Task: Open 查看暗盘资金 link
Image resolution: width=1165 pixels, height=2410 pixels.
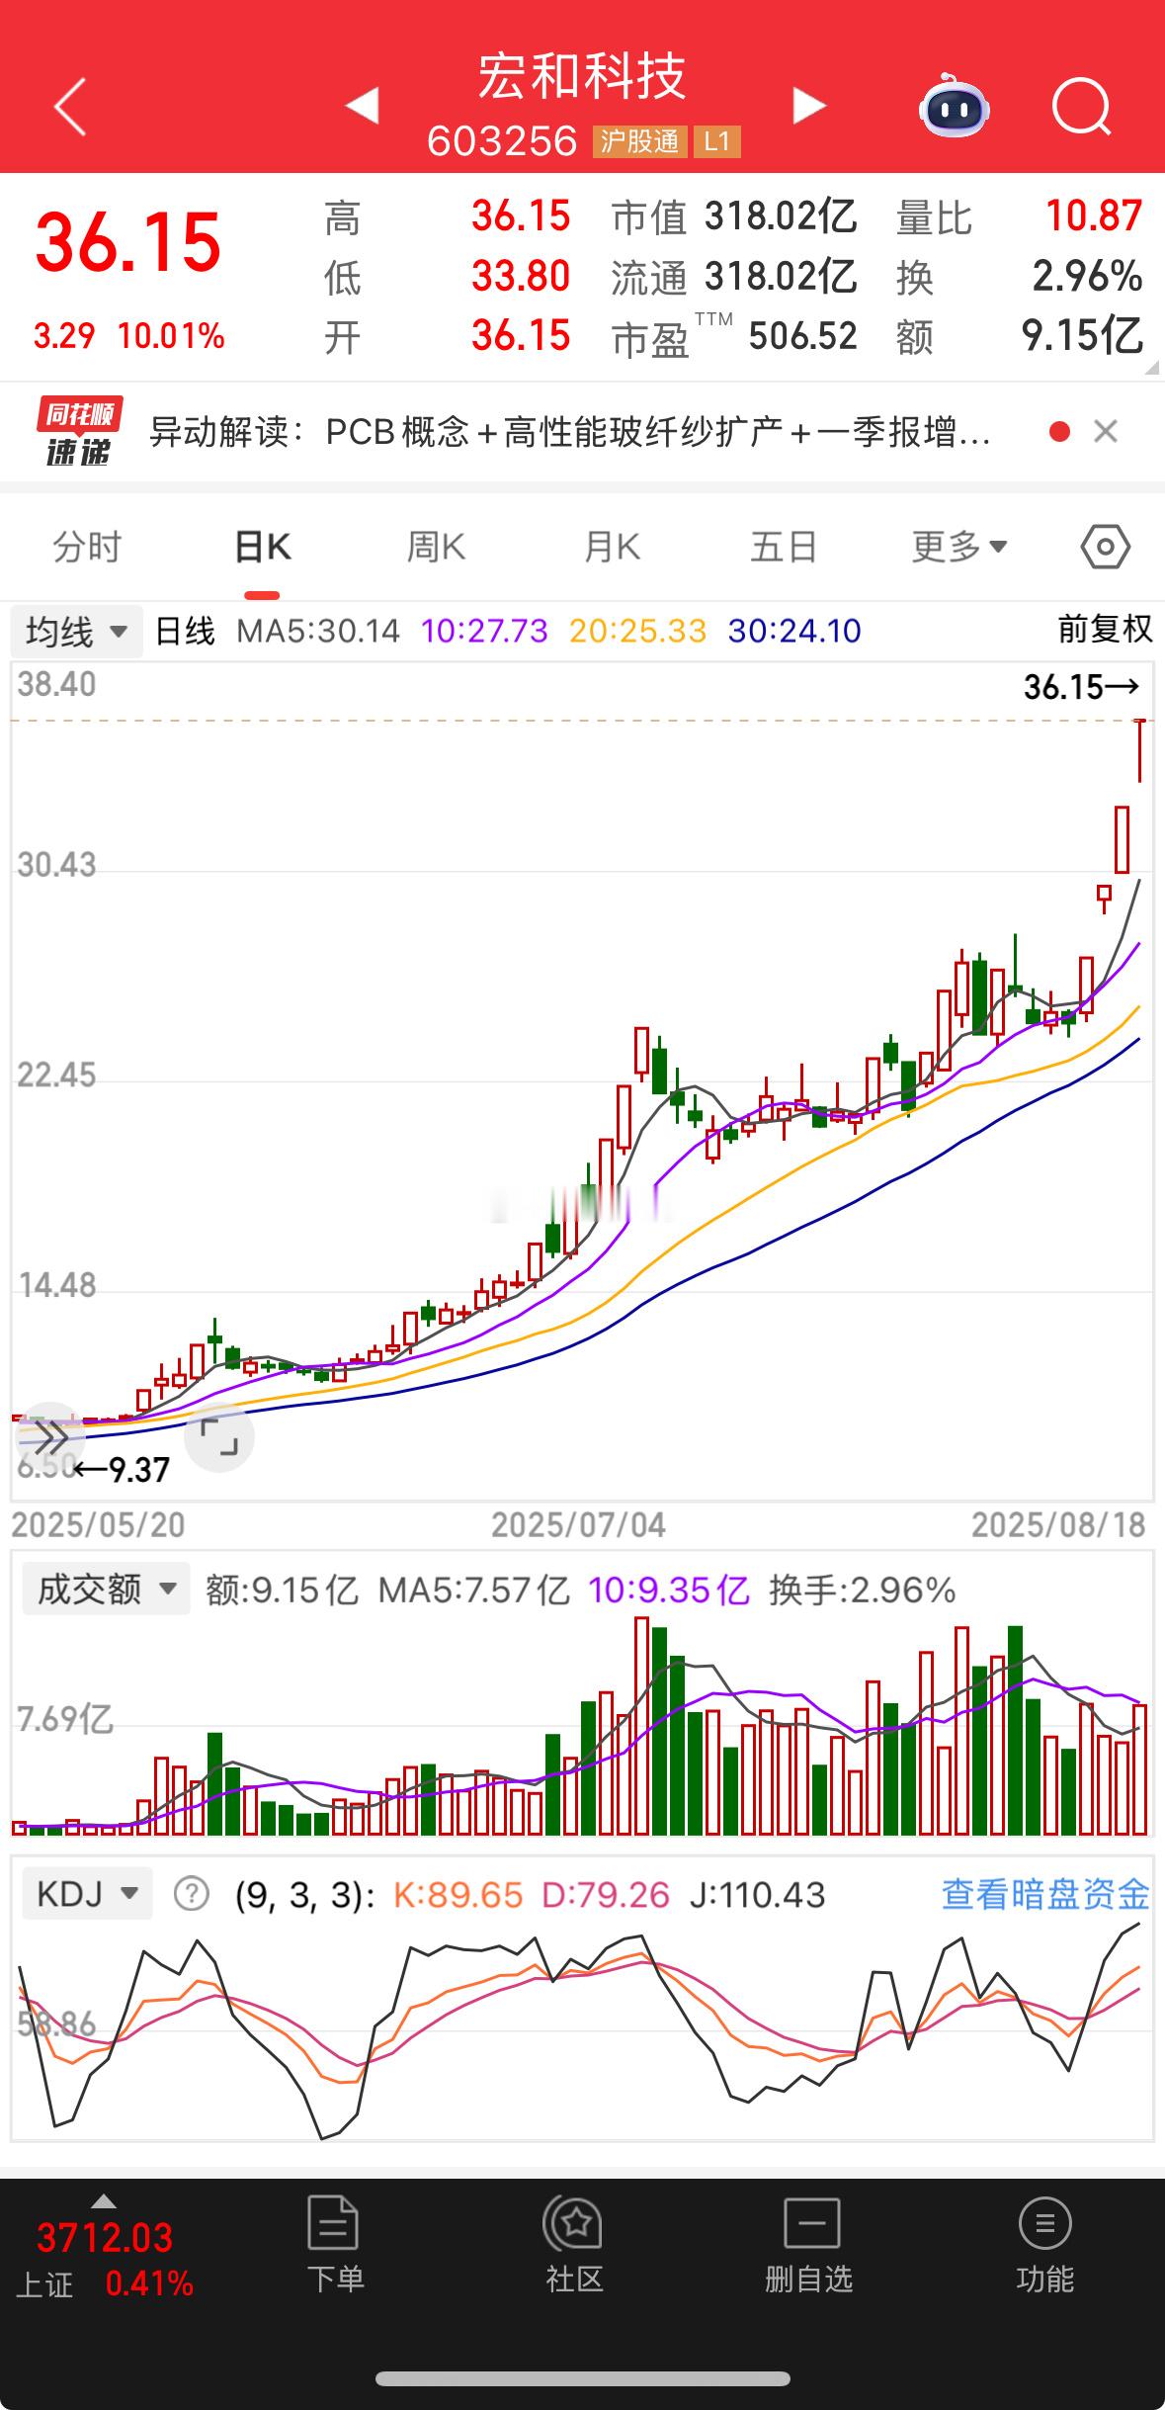Action: 1045,1894
